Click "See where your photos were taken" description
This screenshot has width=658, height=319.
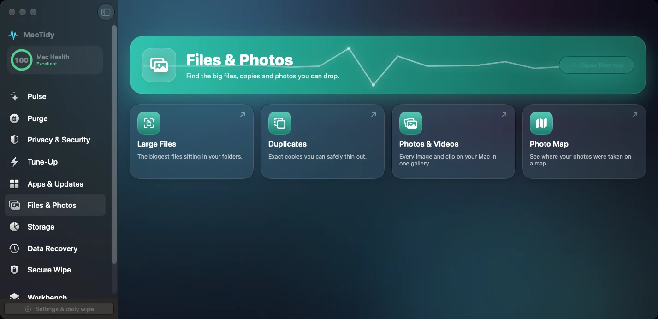(581, 160)
